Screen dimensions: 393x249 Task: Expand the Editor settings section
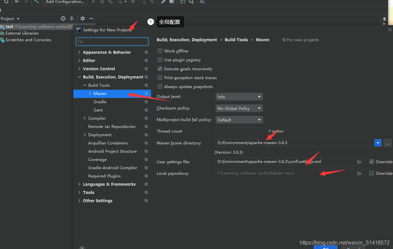79,60
